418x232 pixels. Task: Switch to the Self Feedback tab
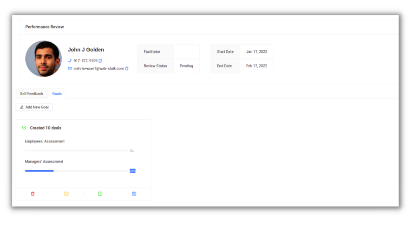click(x=32, y=94)
